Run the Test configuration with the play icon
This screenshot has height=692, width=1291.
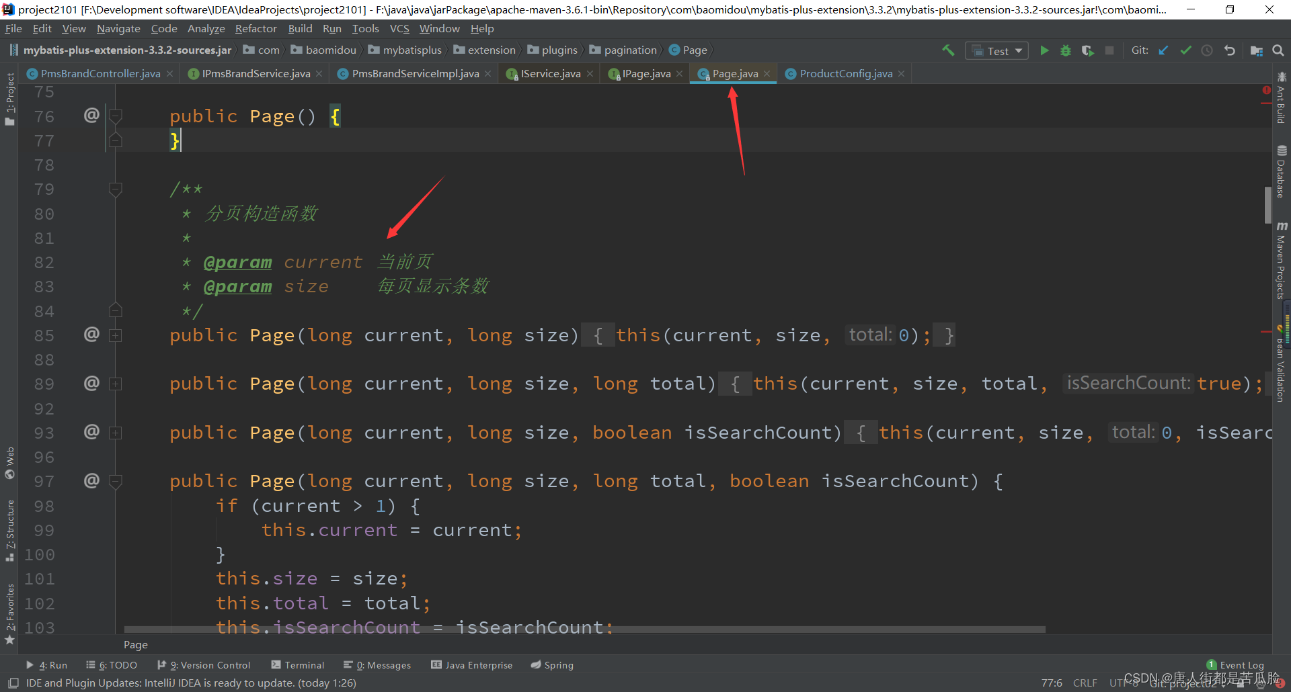pos(1044,50)
